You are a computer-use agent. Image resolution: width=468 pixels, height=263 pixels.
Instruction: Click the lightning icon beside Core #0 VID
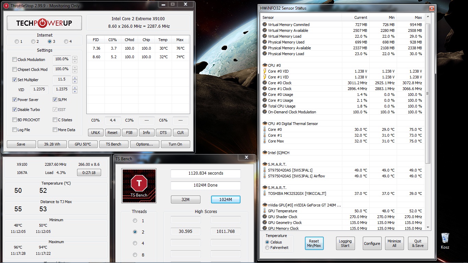264,71
